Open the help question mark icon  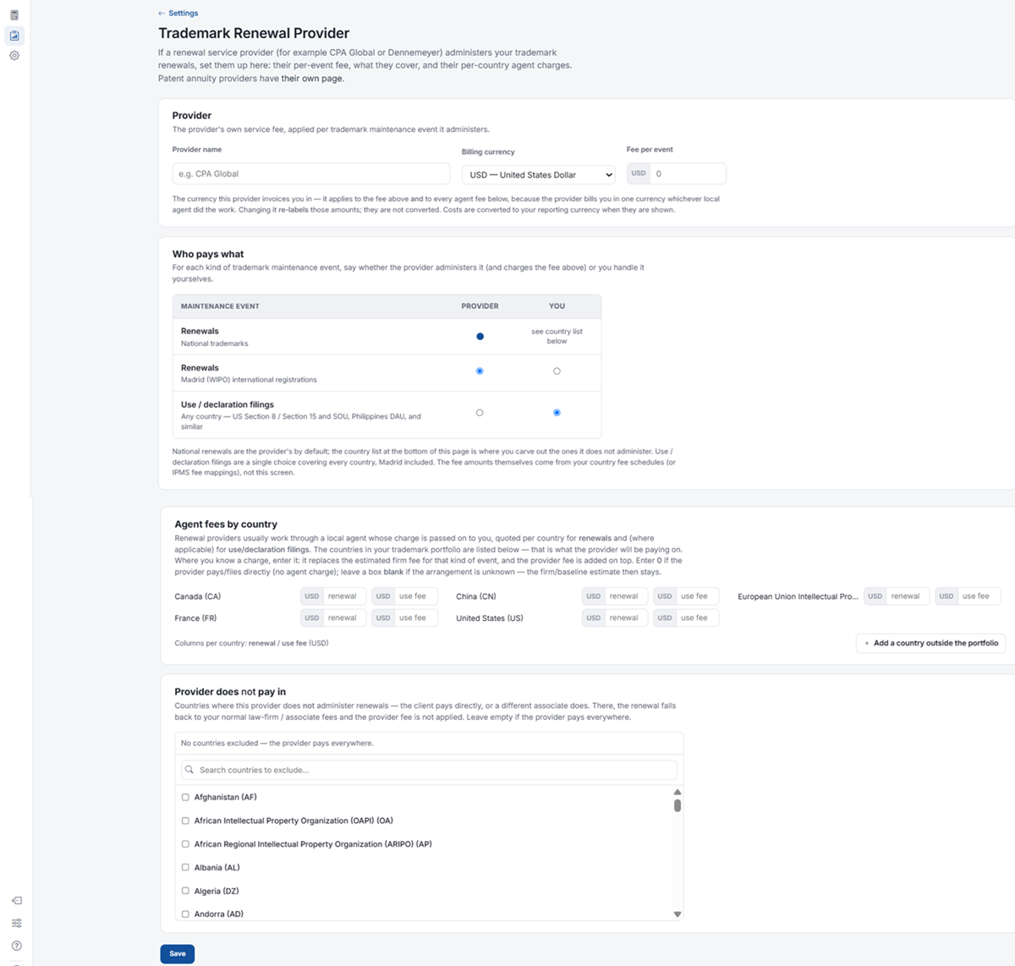pos(16,946)
